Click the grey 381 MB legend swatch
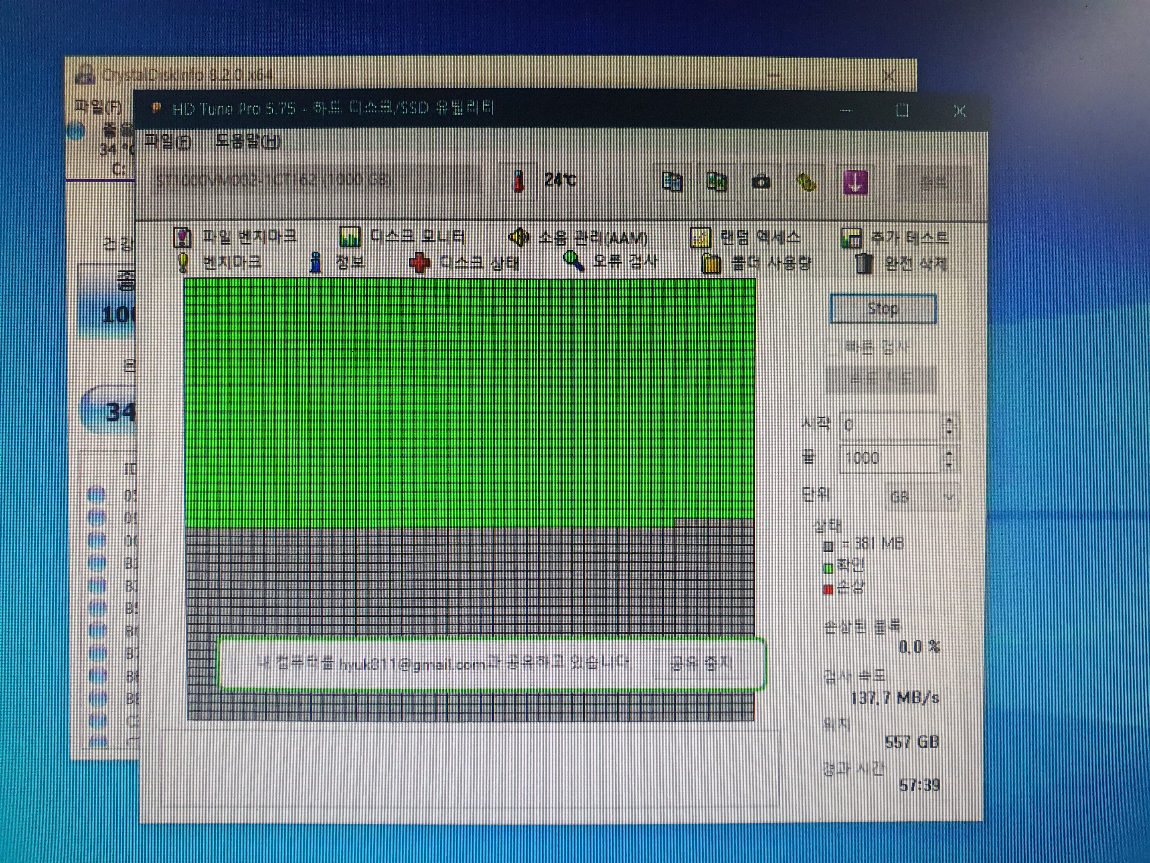The image size is (1150, 863). (x=828, y=546)
